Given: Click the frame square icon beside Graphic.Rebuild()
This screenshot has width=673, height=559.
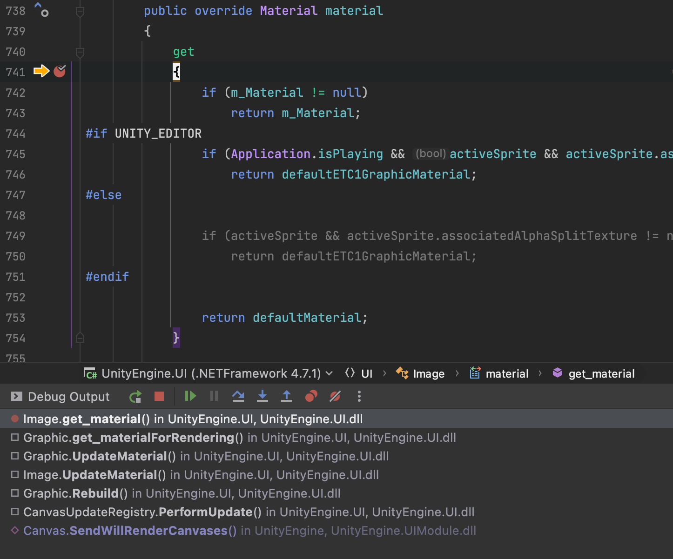Looking at the screenshot, I should (x=15, y=493).
